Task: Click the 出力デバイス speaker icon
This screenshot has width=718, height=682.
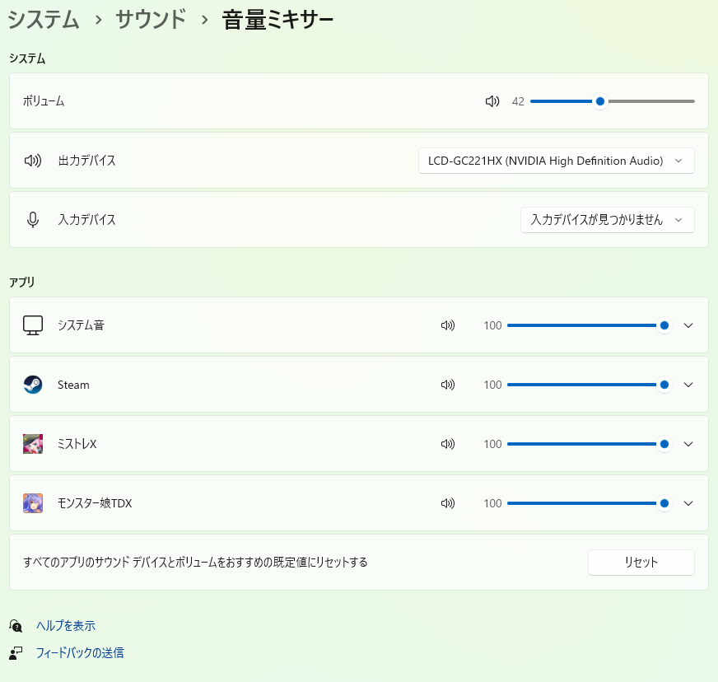Action: tap(33, 161)
